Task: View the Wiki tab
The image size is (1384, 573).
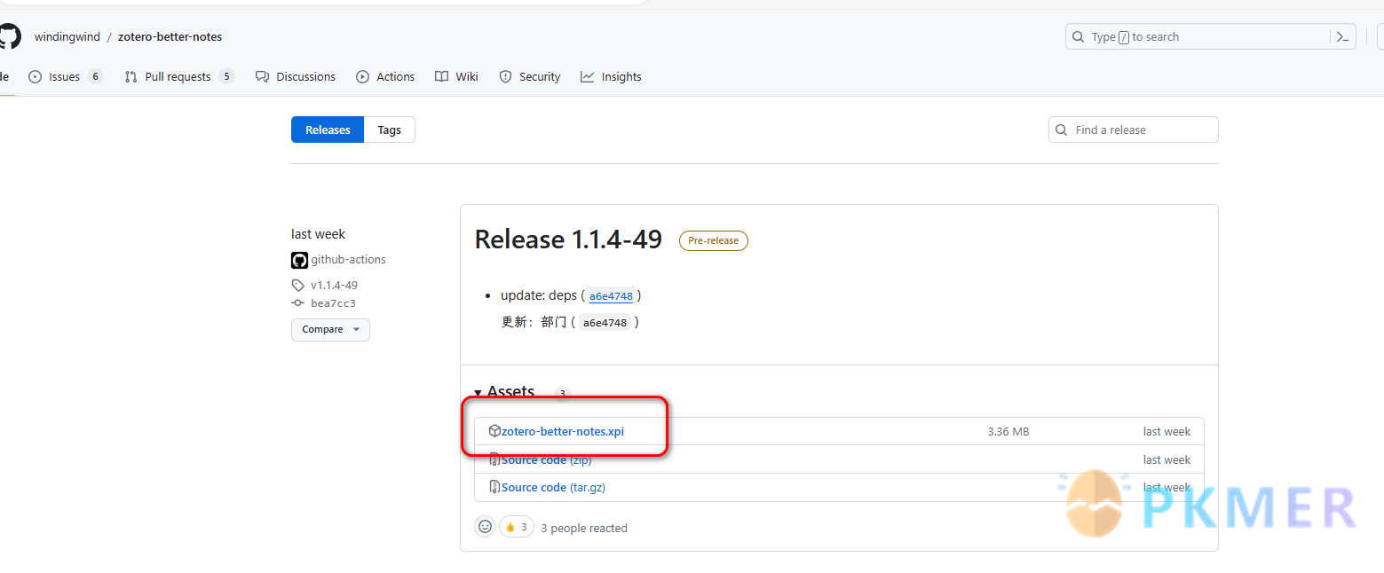Action: tap(456, 76)
